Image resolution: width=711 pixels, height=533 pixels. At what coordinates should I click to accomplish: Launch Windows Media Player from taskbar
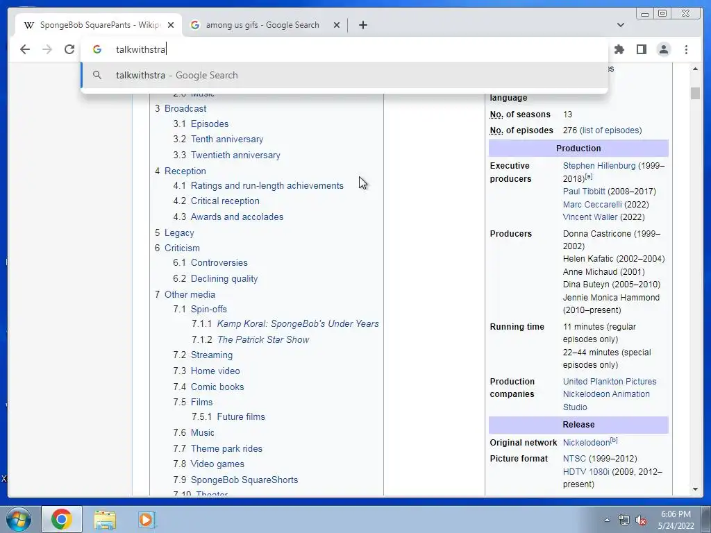tap(147, 520)
